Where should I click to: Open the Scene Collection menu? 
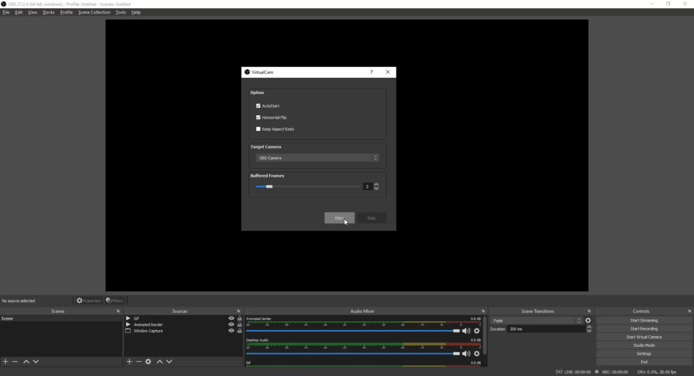(x=94, y=12)
